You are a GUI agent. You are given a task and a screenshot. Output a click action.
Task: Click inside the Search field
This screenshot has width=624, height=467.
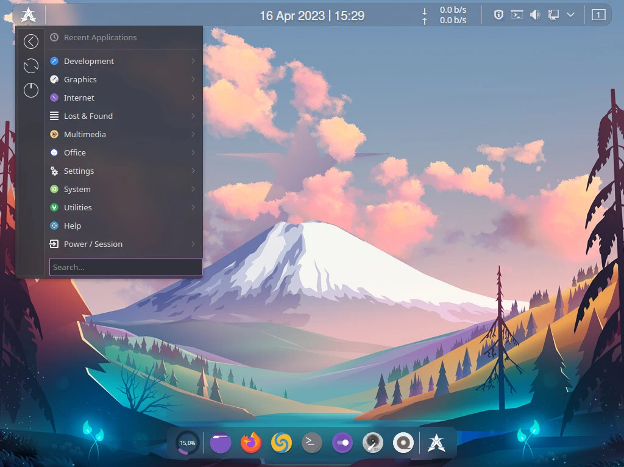(x=126, y=267)
